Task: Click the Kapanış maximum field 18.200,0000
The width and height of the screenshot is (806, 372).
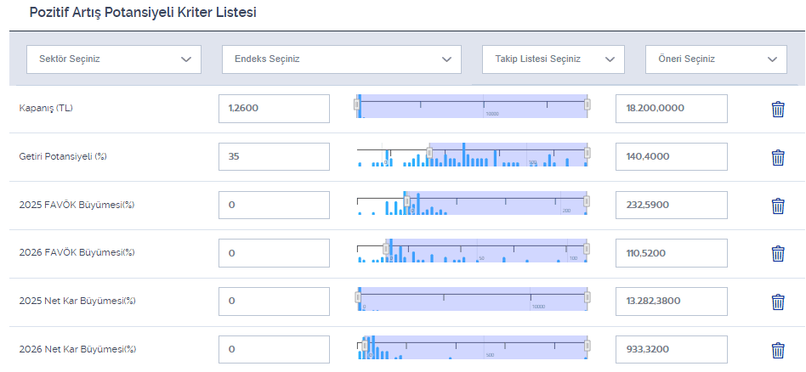Action: pos(671,109)
